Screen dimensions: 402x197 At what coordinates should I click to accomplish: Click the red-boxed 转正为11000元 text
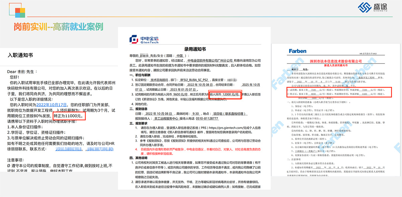[x=69, y=116]
